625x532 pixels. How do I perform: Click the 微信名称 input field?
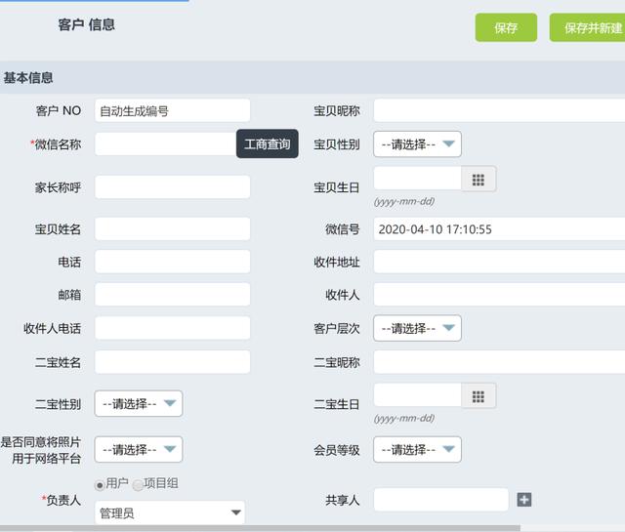pos(164,144)
